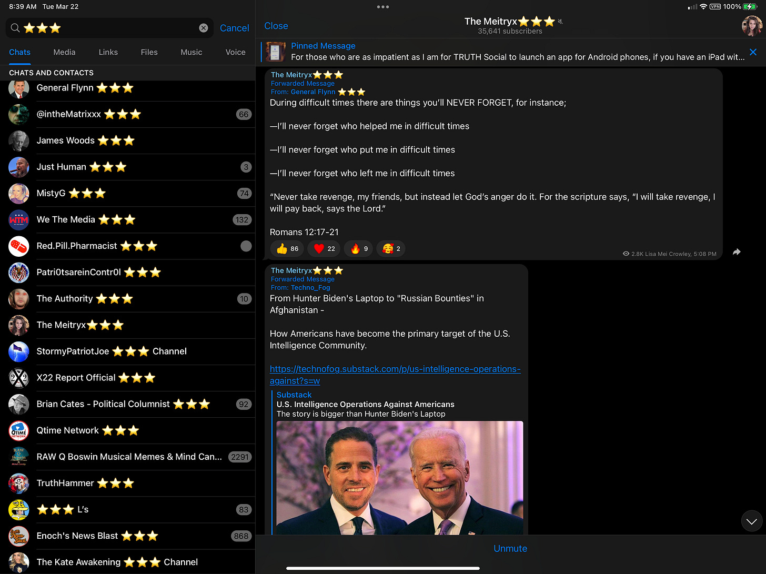Image resolution: width=766 pixels, height=574 pixels.
Task: Switch to Chats tab
Action: click(19, 52)
